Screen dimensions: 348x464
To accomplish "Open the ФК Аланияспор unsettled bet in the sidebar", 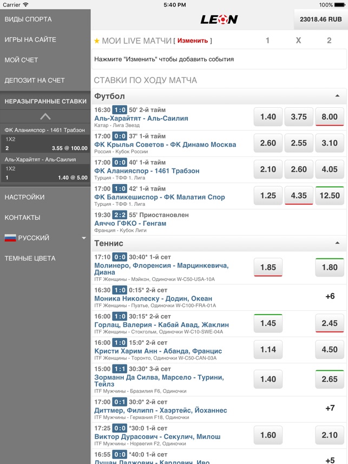I will (45, 139).
